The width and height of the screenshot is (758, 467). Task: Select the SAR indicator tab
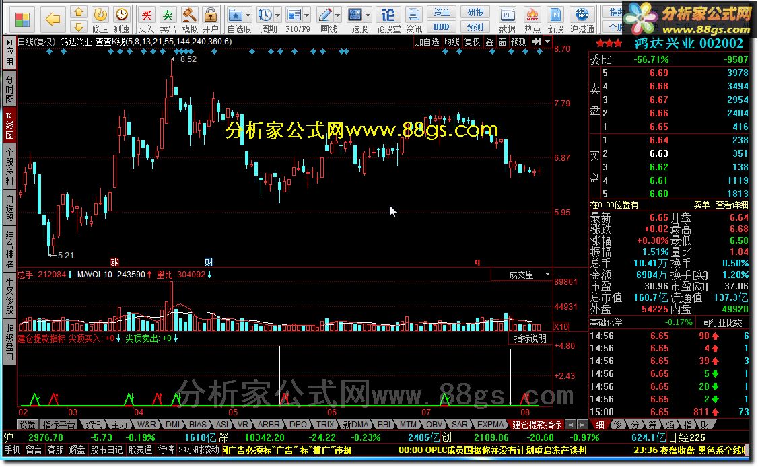click(459, 425)
